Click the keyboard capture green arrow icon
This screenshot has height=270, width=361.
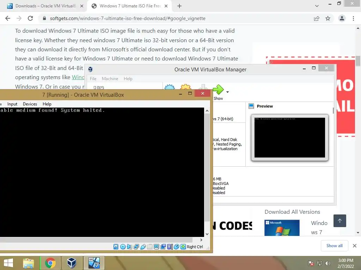click(x=183, y=246)
